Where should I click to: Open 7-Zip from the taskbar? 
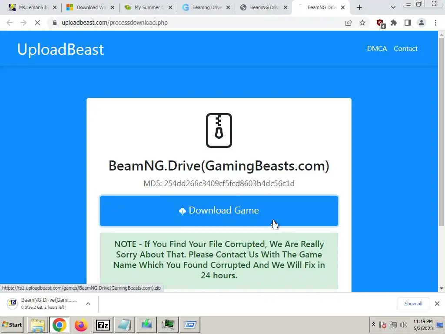[103, 325]
